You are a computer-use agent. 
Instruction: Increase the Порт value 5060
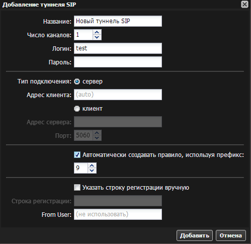tap(97, 133)
